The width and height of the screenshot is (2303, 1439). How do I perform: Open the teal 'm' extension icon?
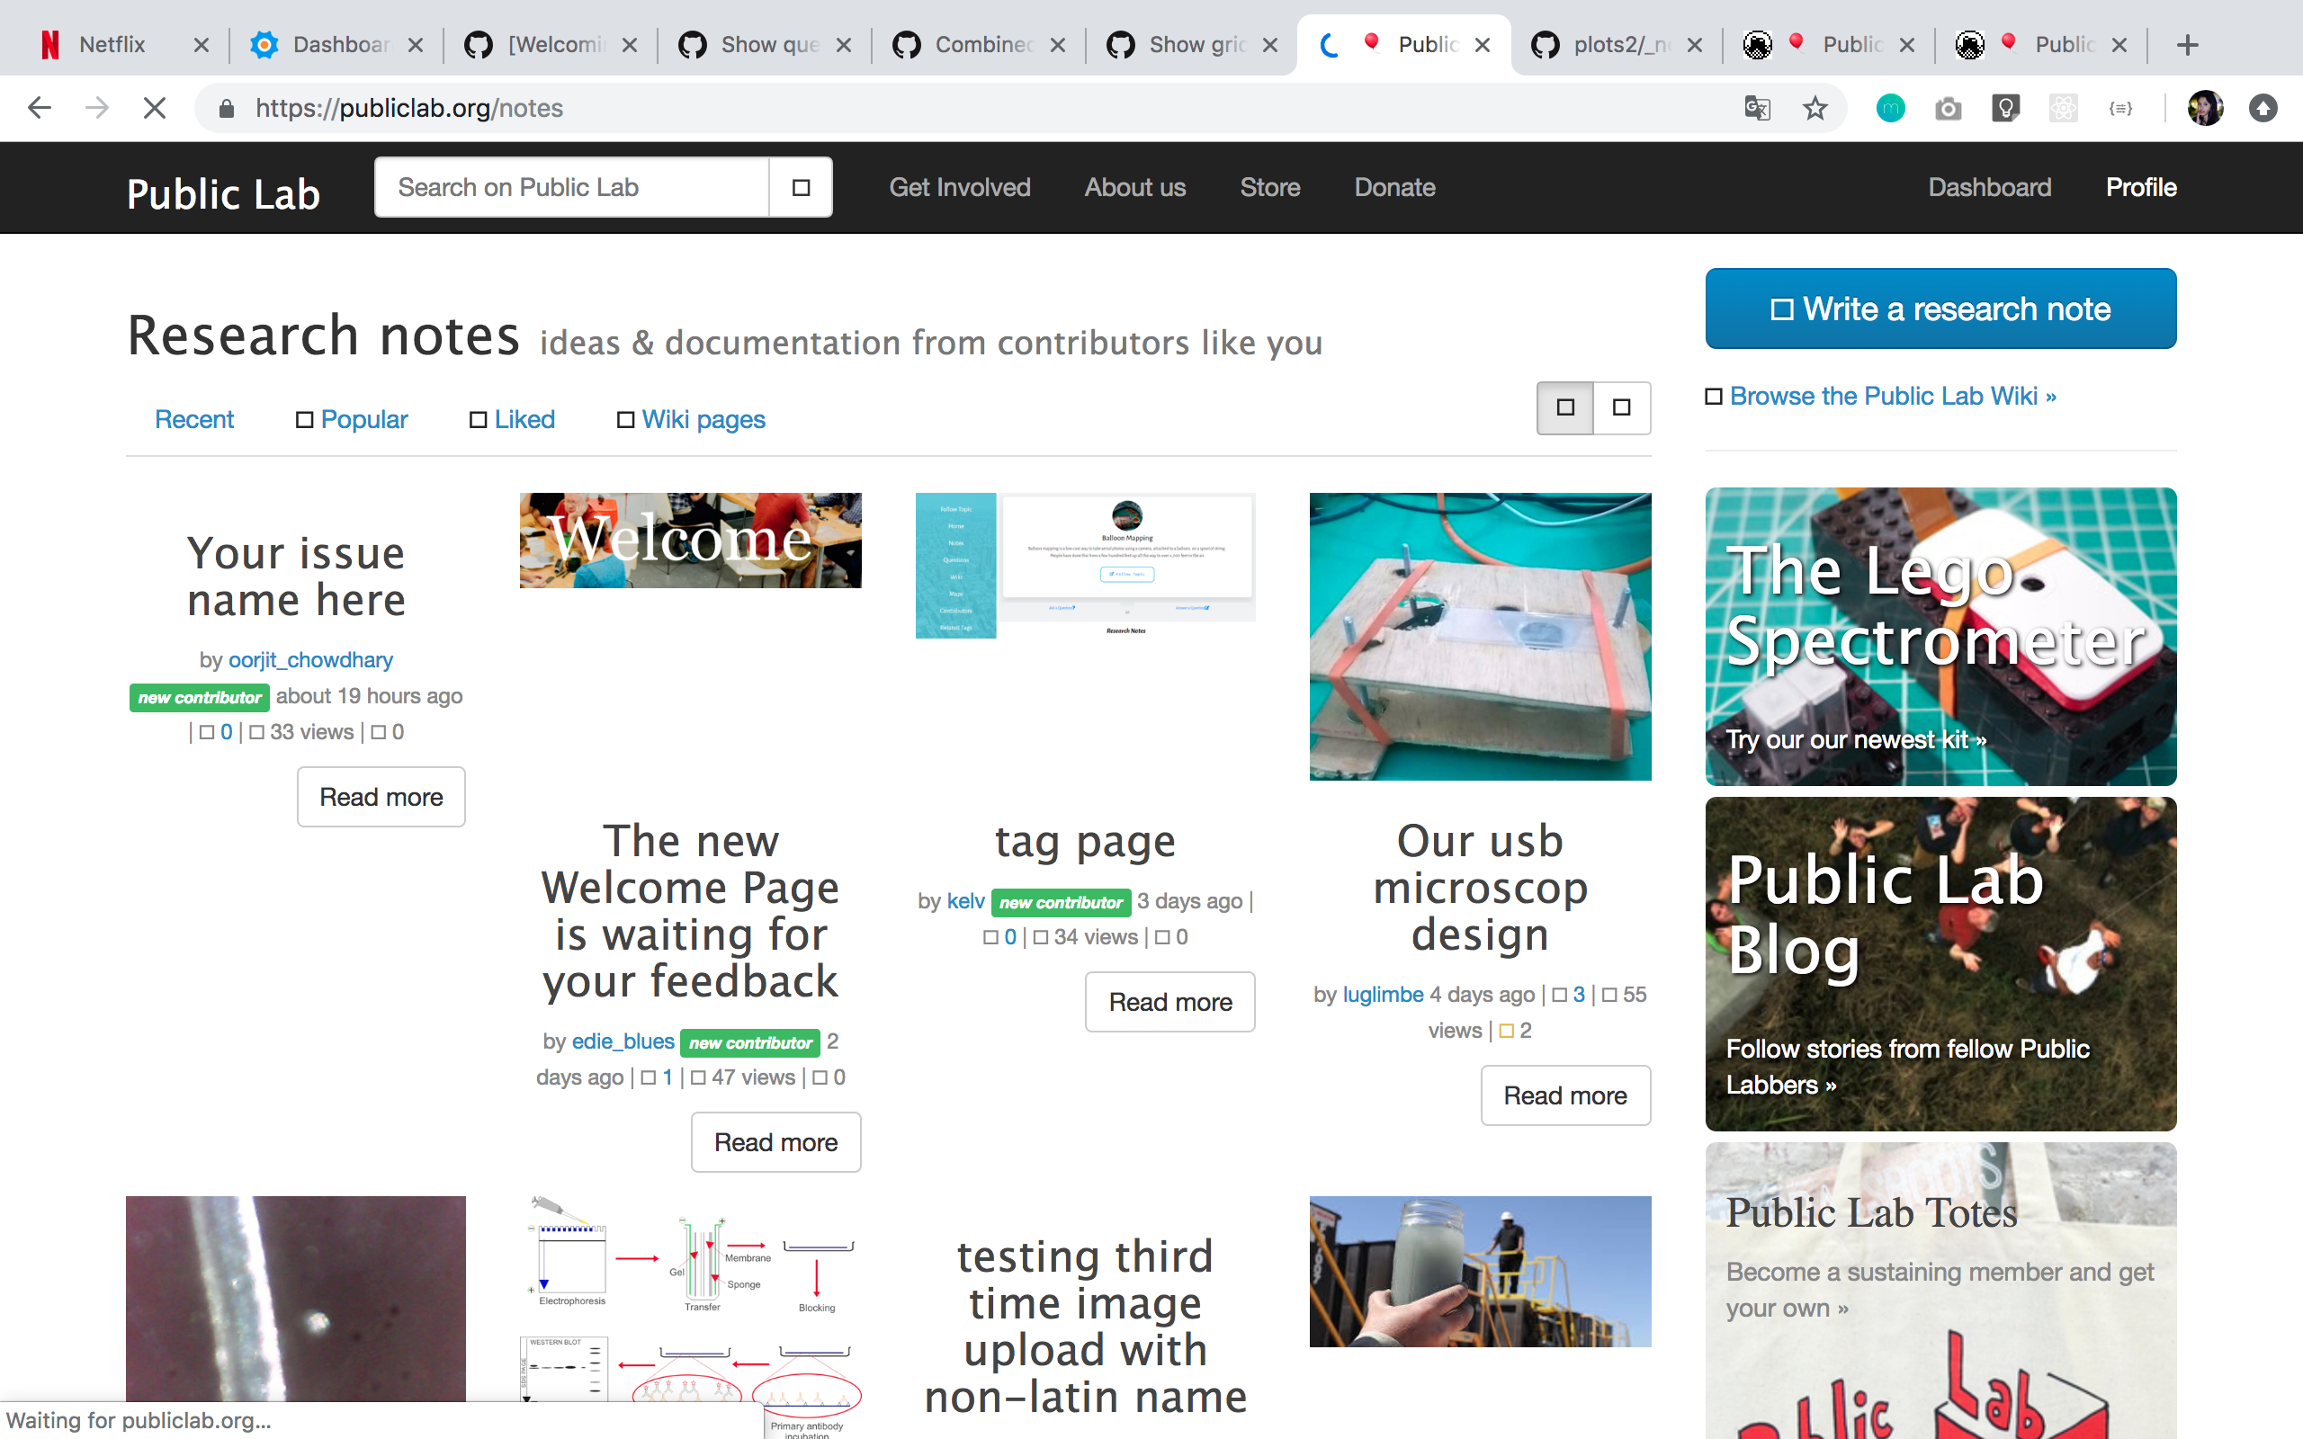pyautogui.click(x=1891, y=108)
